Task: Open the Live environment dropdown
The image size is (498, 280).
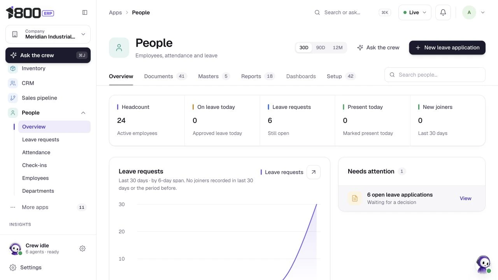Action: pyautogui.click(x=415, y=12)
